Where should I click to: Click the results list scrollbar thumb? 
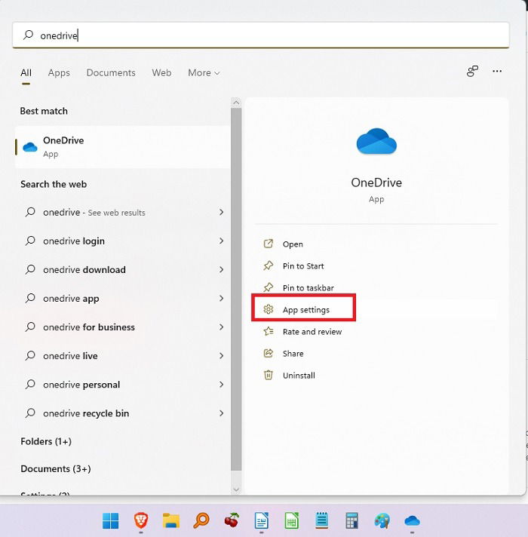click(x=236, y=290)
